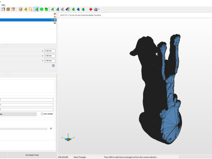Viewport: 212px width, 159px height.
Task: Click the third 0.00 mm input field
Action: click(x=50, y=61)
